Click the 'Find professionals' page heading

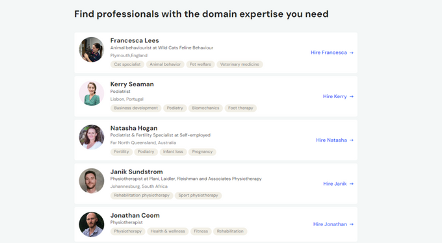[201, 14]
